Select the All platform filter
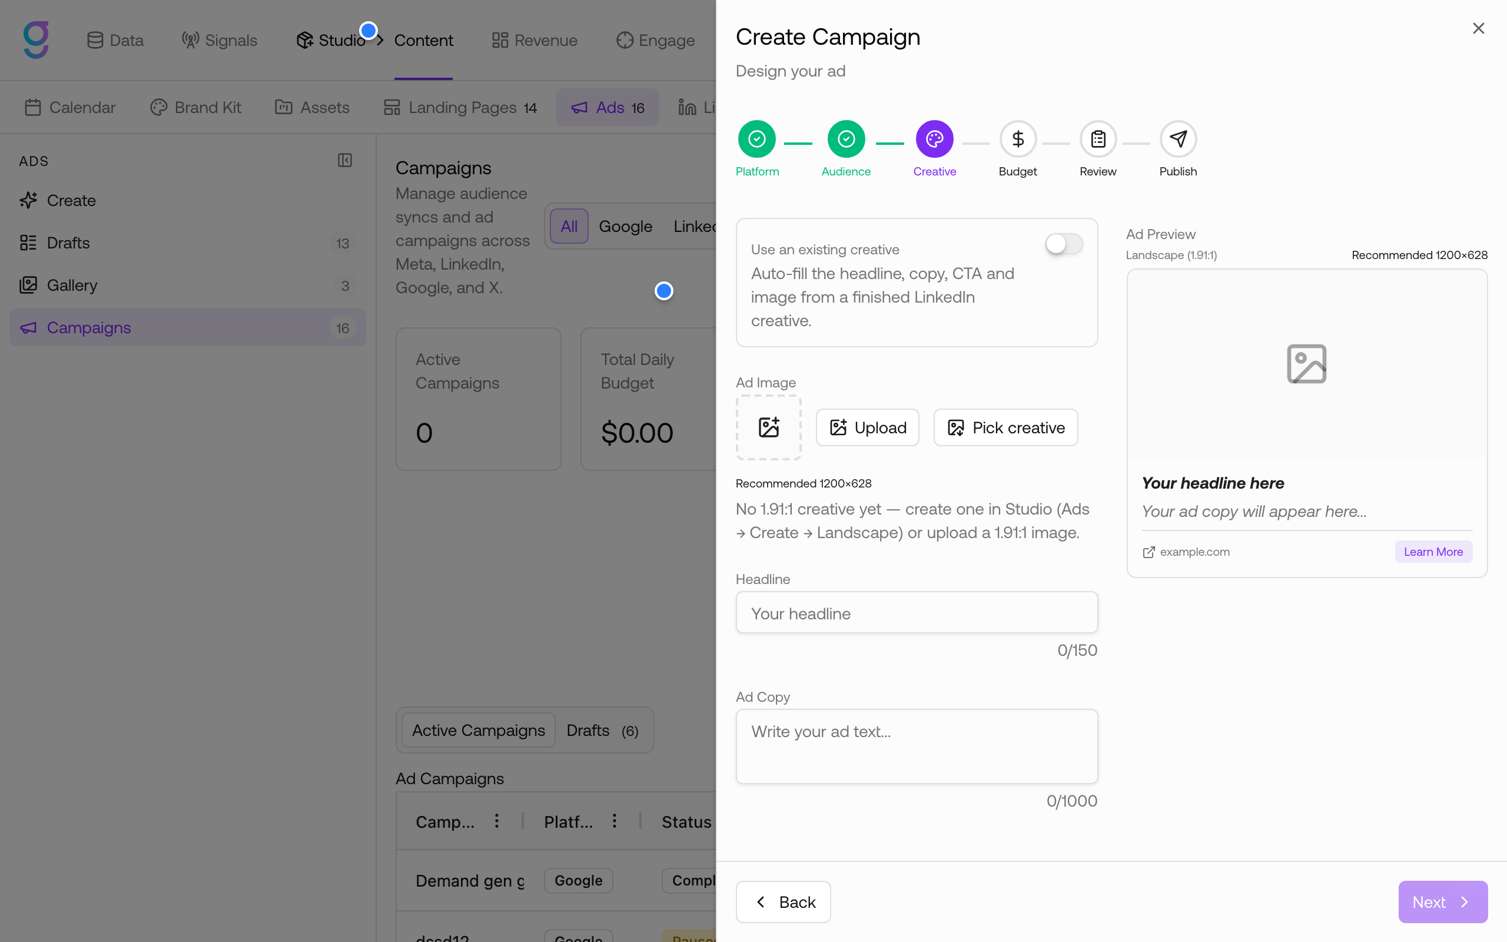This screenshot has width=1507, height=942. pyautogui.click(x=569, y=226)
